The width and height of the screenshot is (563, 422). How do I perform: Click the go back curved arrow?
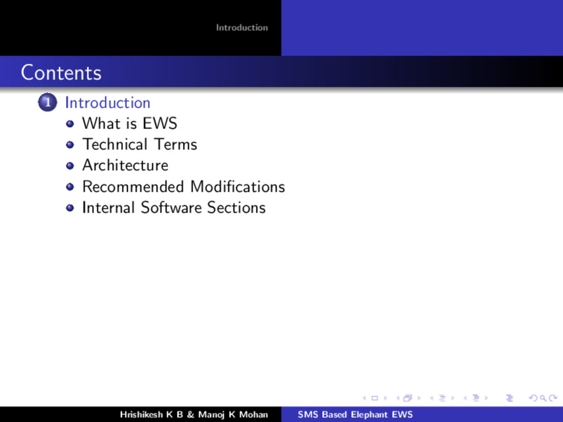pos(533,398)
